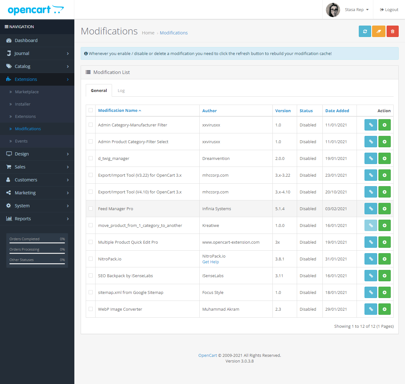Viewport: 405px width, 384px height.
Task: Click link icon for WebP Image Converter
Action: pyautogui.click(x=371, y=309)
